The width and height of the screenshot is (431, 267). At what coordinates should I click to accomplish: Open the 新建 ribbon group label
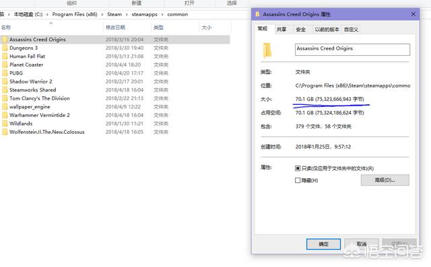coord(136,3)
